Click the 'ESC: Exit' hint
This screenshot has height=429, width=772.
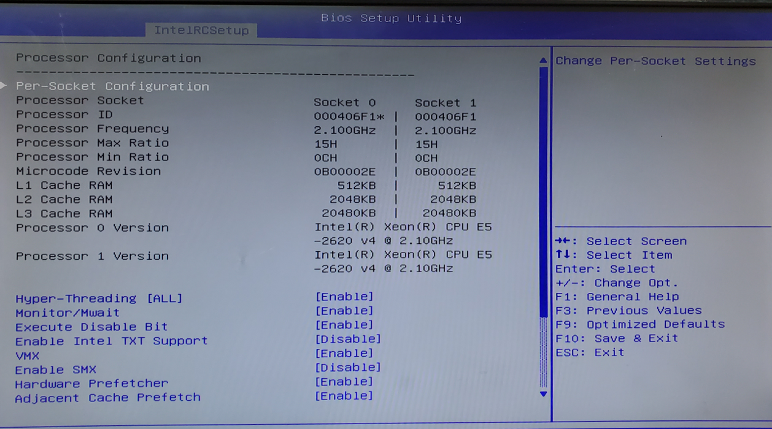pos(590,352)
